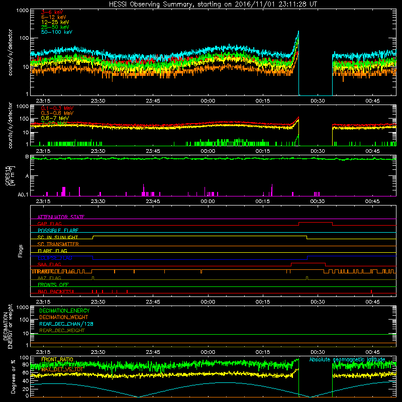402x402 pixels.
Task: Select the "50-100 keV" legend label
Action: pos(57,32)
